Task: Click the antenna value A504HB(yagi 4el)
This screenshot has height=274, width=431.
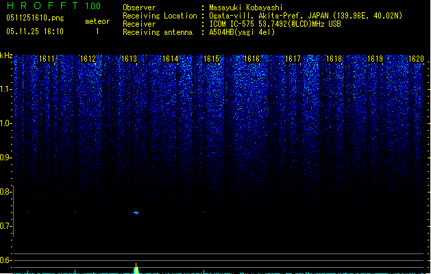Action: point(242,32)
